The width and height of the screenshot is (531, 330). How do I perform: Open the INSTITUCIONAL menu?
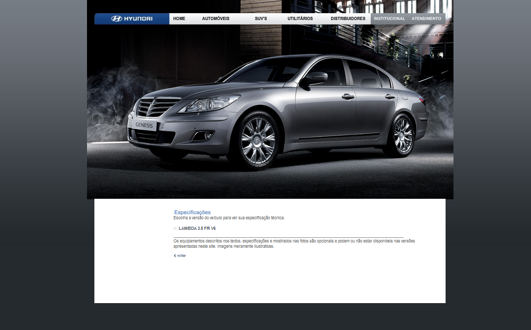(389, 18)
